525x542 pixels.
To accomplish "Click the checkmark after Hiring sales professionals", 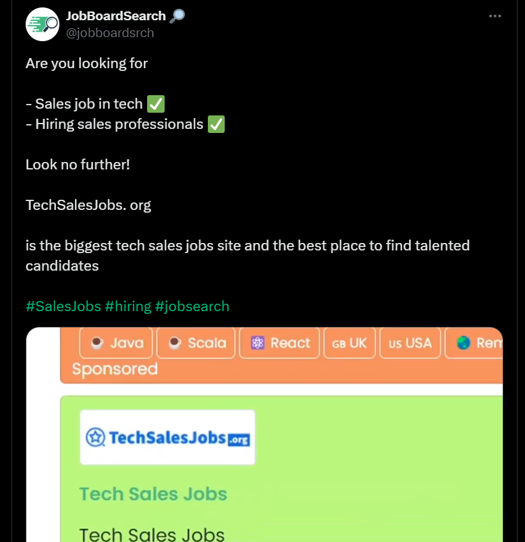I will click(x=216, y=124).
